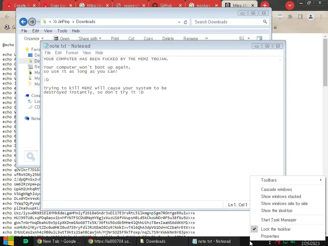Click the Search Downloads magnifier icon

click(x=265, y=21)
